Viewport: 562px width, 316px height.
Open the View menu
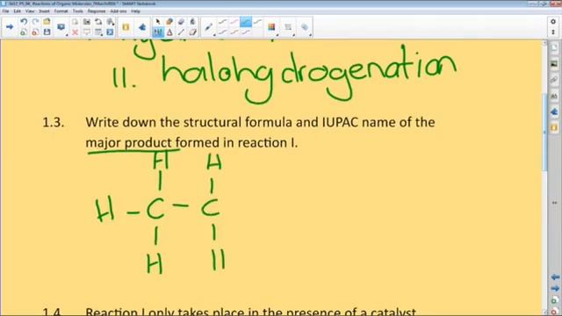(x=30, y=11)
